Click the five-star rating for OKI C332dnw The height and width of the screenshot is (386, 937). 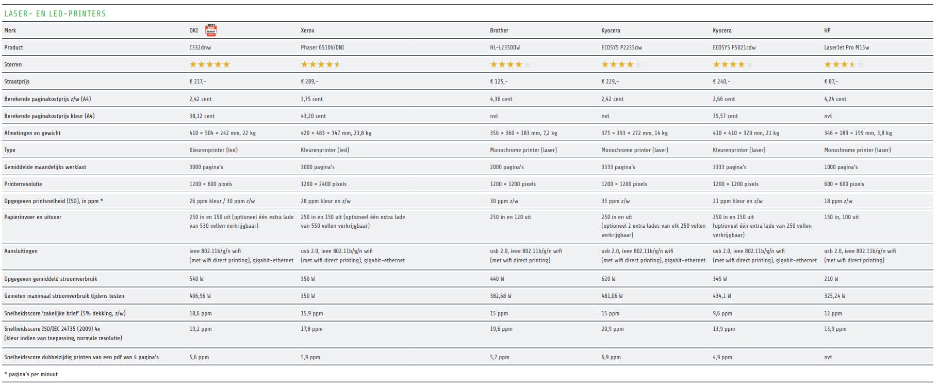point(209,64)
